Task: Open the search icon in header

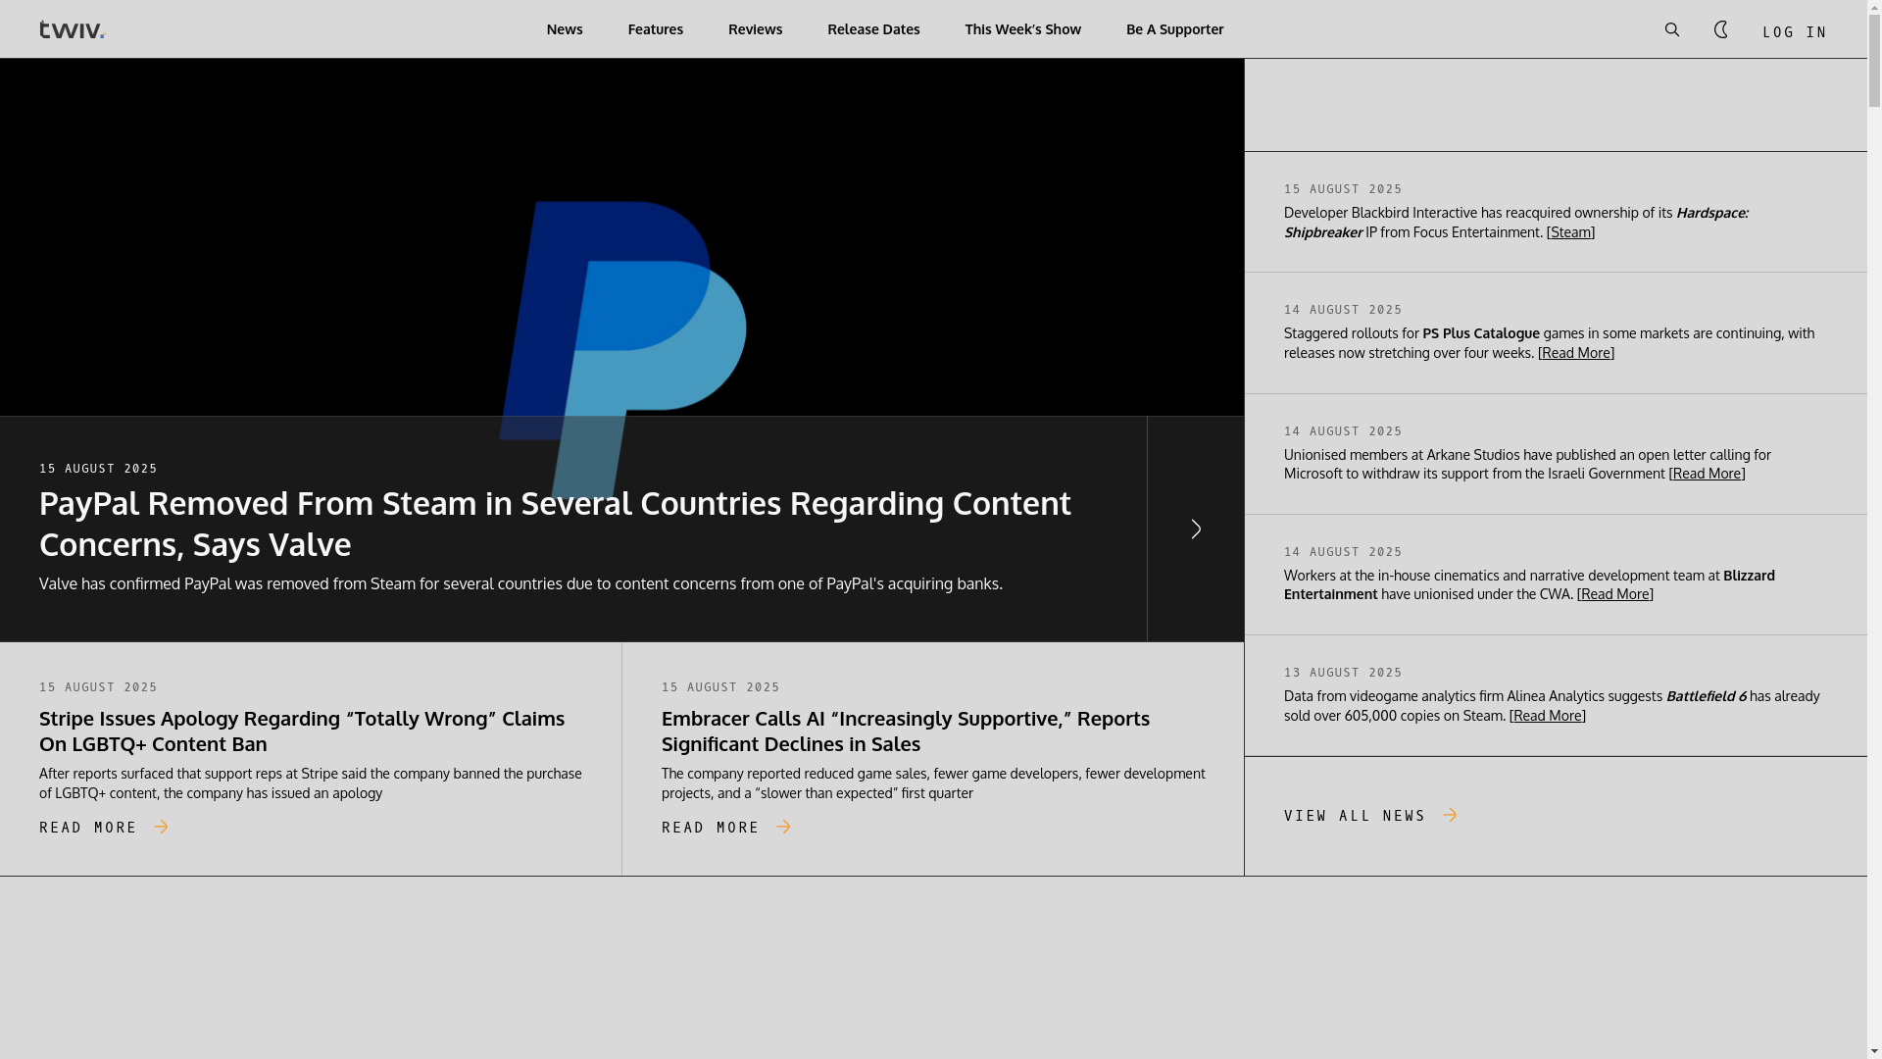Action: coord(1672,29)
